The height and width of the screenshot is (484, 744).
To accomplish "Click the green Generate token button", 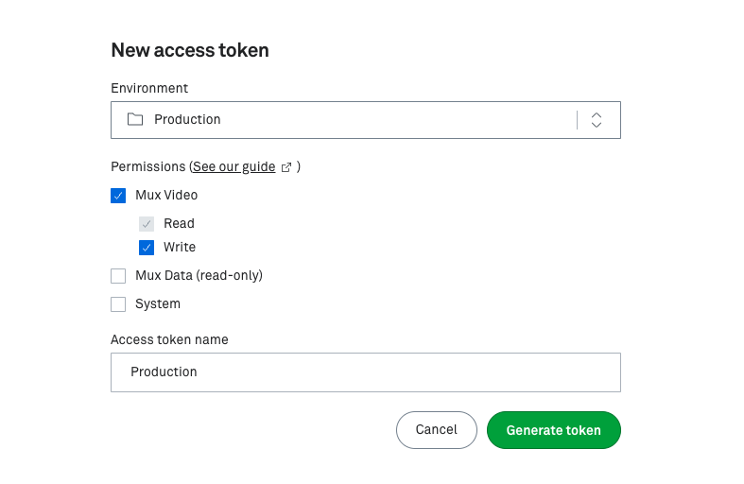I will tap(553, 430).
